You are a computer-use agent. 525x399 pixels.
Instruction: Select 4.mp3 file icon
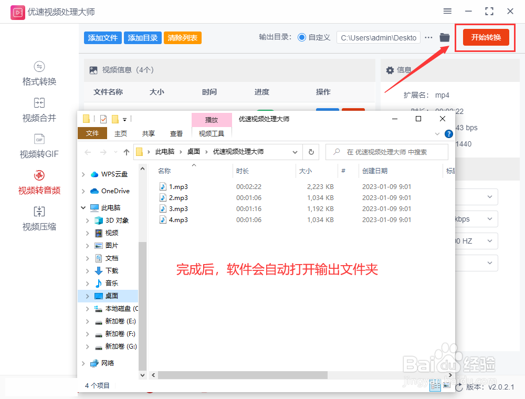pyautogui.click(x=163, y=219)
